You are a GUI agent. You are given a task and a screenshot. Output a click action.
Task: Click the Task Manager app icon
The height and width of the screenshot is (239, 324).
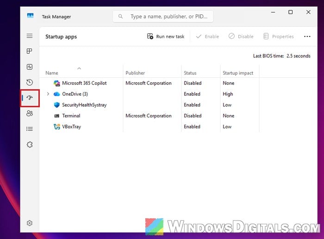[30, 16]
